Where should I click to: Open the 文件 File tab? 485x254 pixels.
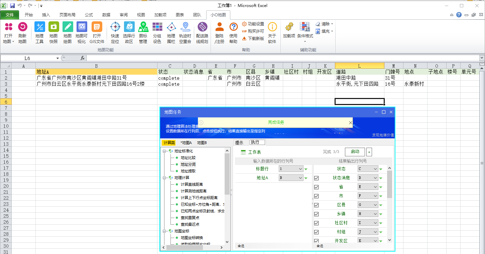(10, 15)
